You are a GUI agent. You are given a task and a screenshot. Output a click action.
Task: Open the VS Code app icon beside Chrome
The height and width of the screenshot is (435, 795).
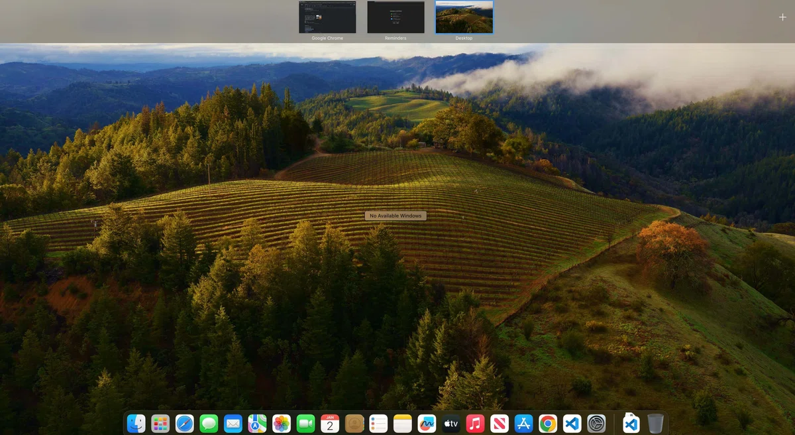pos(572,423)
